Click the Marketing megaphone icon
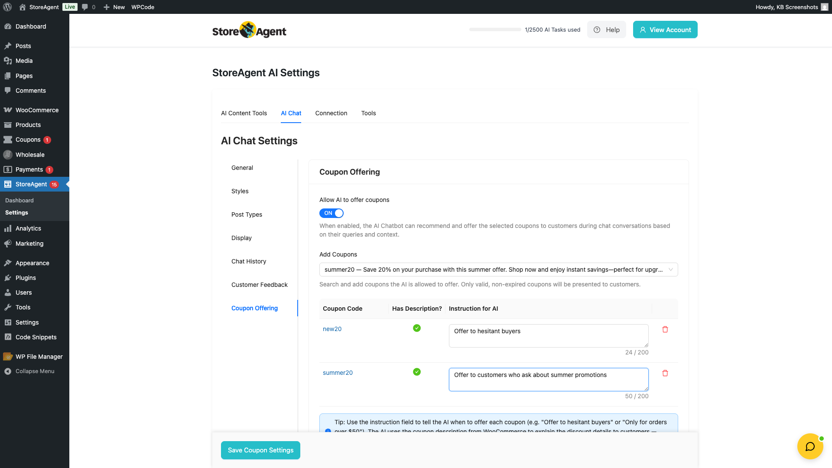Image resolution: width=832 pixels, height=468 pixels. click(8, 244)
